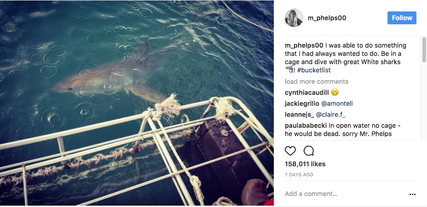
Task: Click the m_phelps00 profile avatar
Action: pyautogui.click(x=294, y=18)
